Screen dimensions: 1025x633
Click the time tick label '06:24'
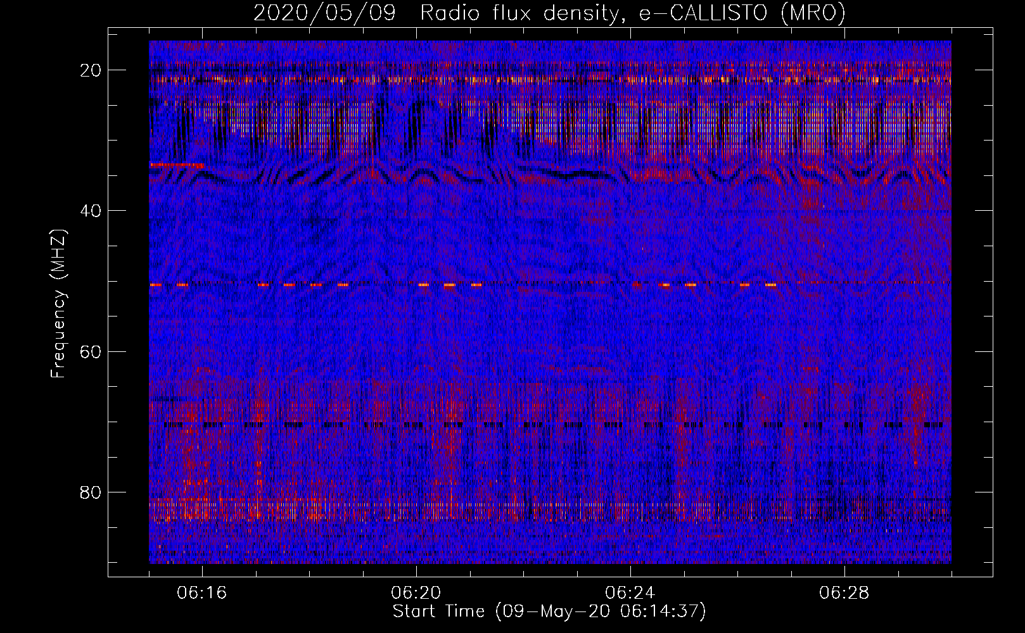pos(630,593)
